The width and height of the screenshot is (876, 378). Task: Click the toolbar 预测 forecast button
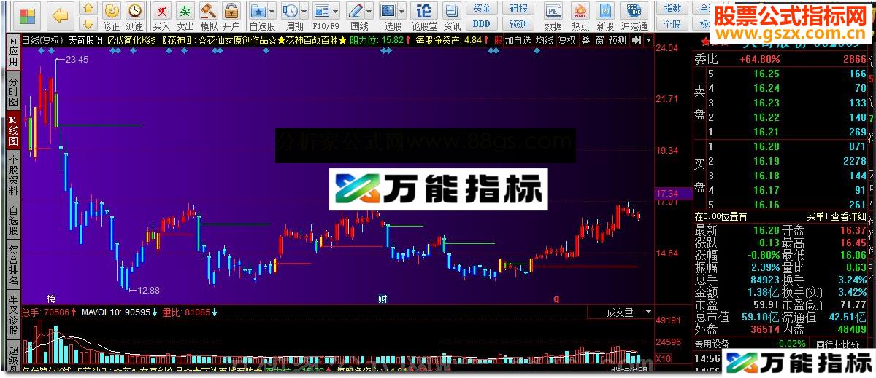518,24
